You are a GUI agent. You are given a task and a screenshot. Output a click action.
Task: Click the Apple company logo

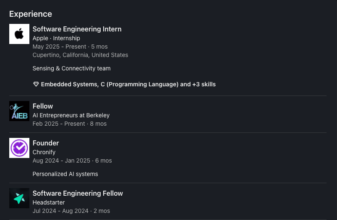pos(19,34)
